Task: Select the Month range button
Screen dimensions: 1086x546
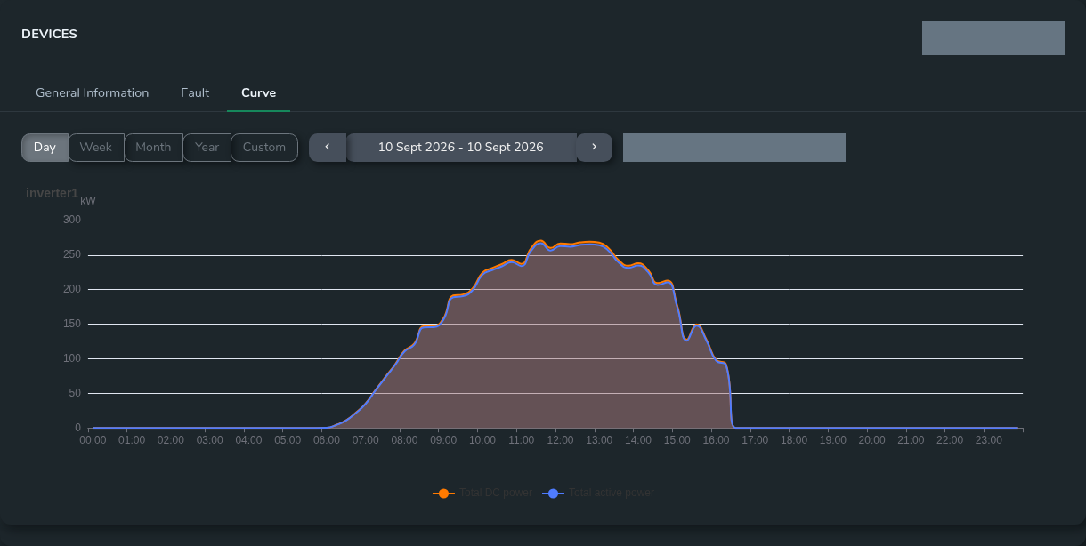Action: (153, 148)
